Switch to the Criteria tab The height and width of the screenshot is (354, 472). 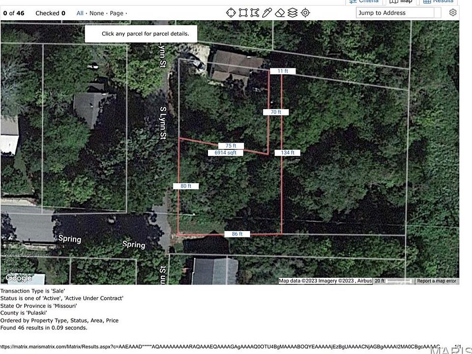click(364, 1)
